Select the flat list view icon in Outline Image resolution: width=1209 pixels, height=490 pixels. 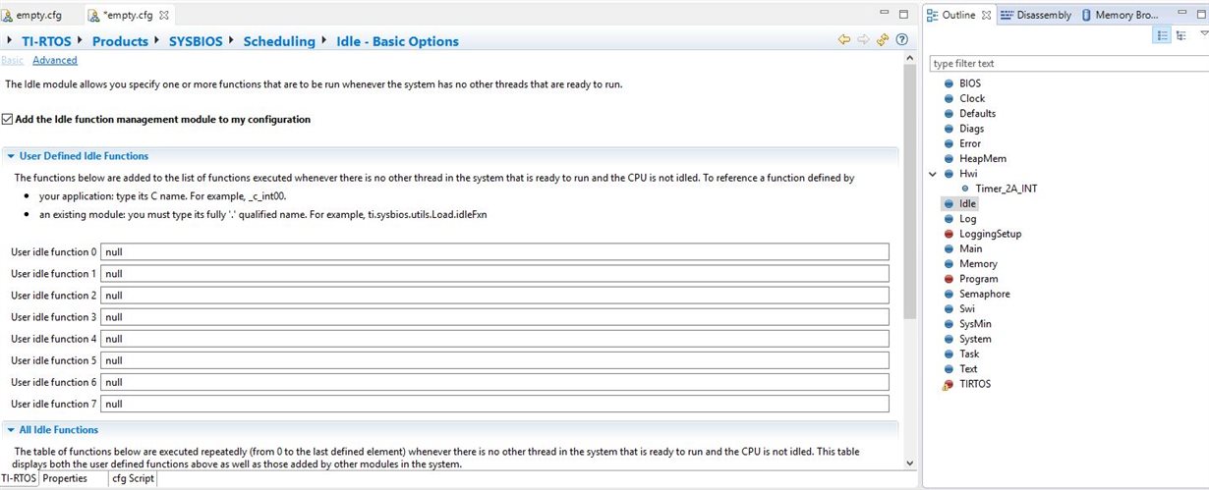[1162, 36]
